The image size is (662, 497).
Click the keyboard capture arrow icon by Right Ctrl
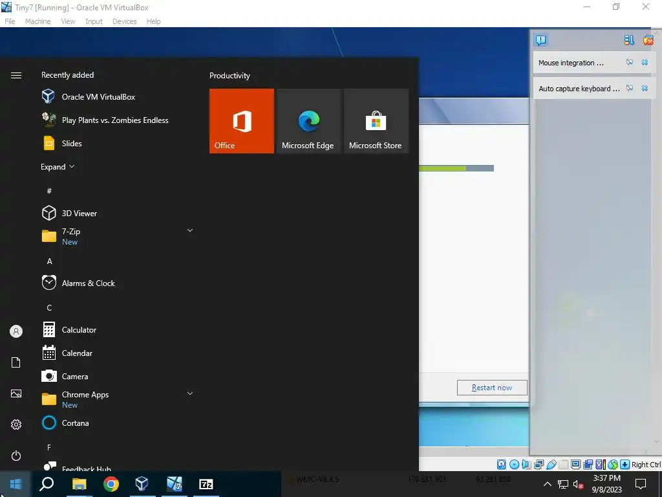[x=625, y=465]
